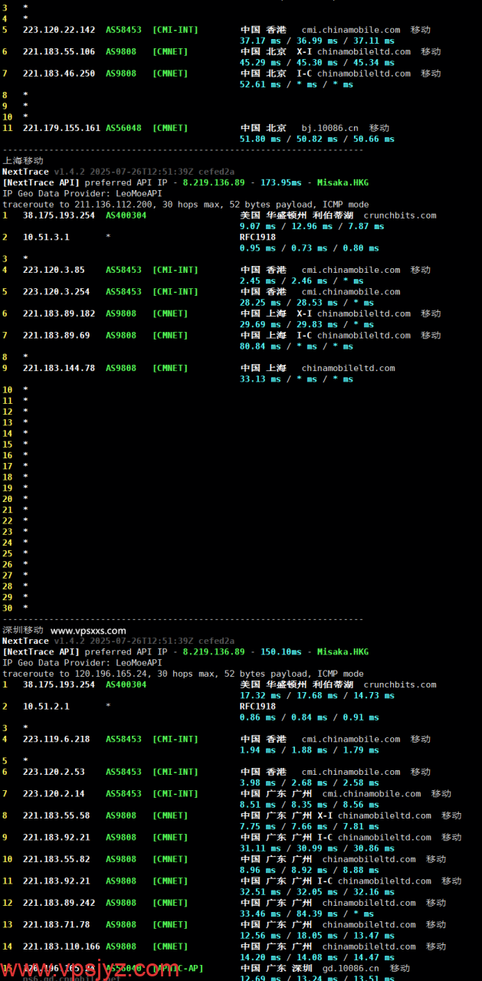Click hop IP 223.119.6.218
Viewport: 482px width, 981px height.
(x=56, y=739)
